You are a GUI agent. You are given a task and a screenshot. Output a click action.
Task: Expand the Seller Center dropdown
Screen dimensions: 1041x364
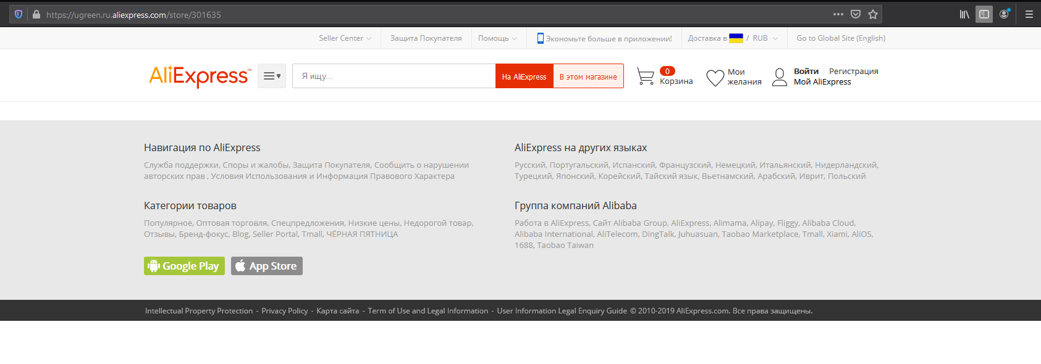[345, 38]
